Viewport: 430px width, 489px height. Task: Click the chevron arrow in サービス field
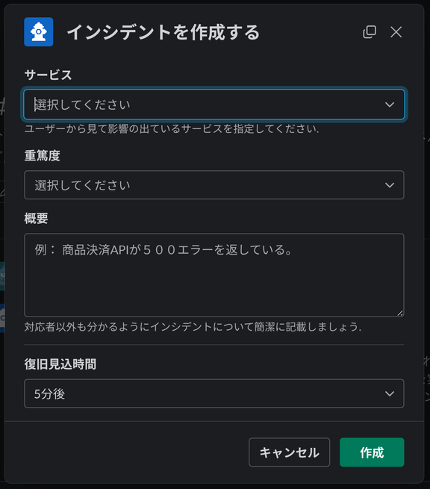390,105
